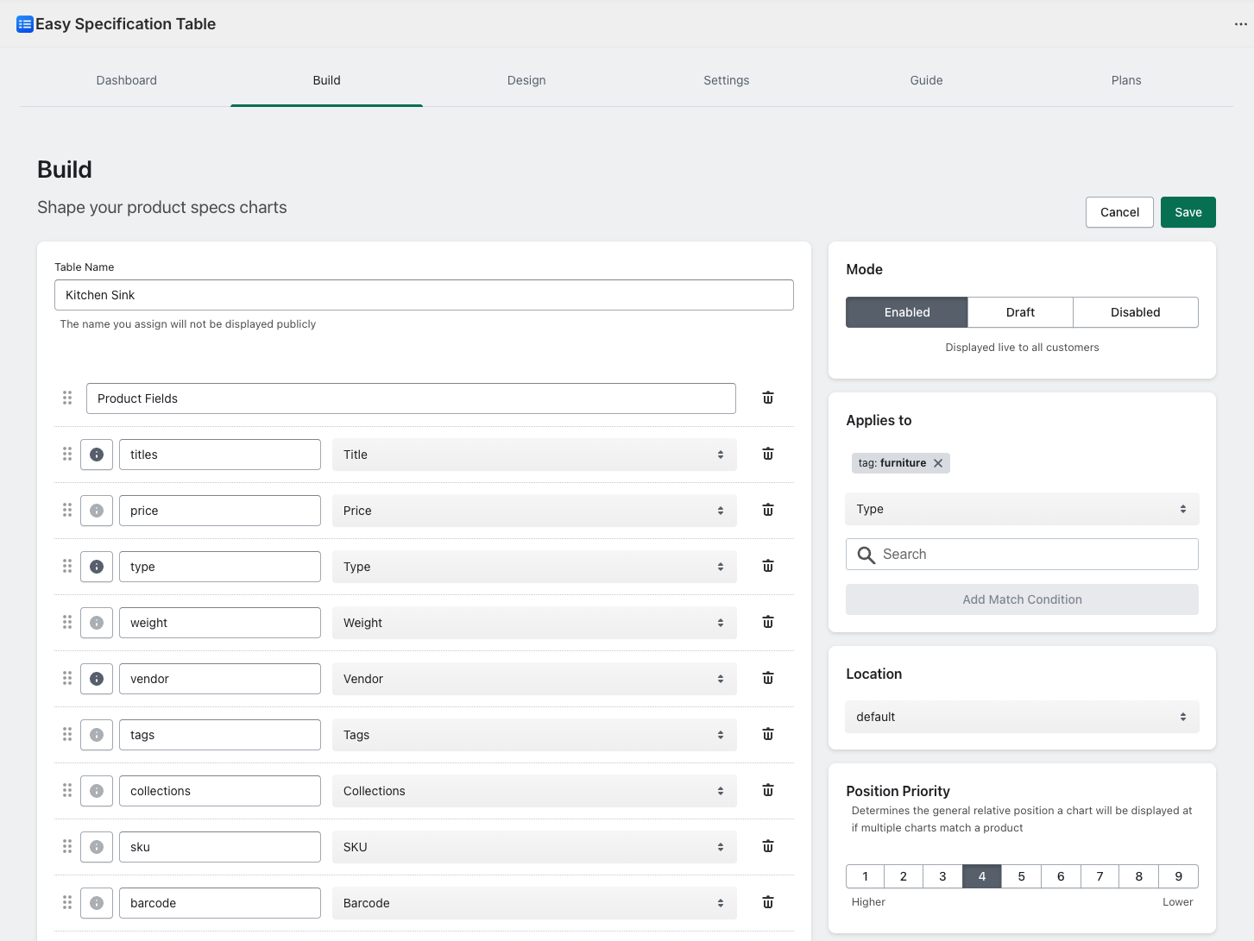
Task: Cancel the table changes
Action: tap(1119, 212)
